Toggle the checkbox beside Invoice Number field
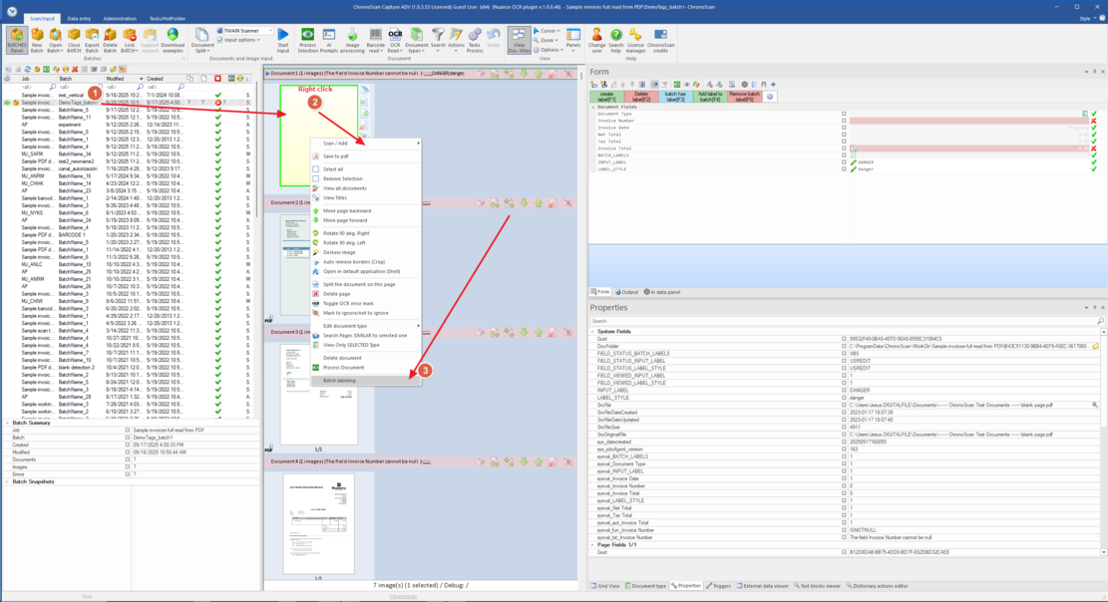Screen dimensions: 1108x602 (x=844, y=121)
